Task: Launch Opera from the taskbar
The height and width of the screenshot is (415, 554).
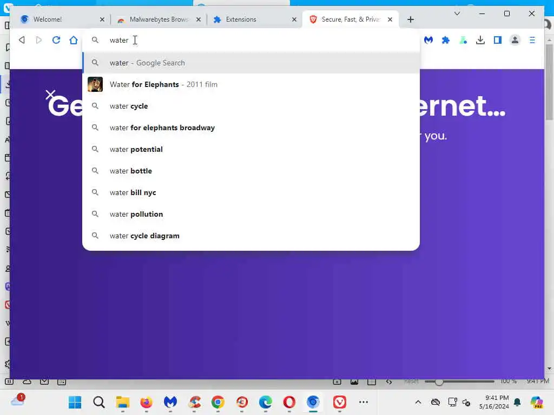Action: click(289, 402)
